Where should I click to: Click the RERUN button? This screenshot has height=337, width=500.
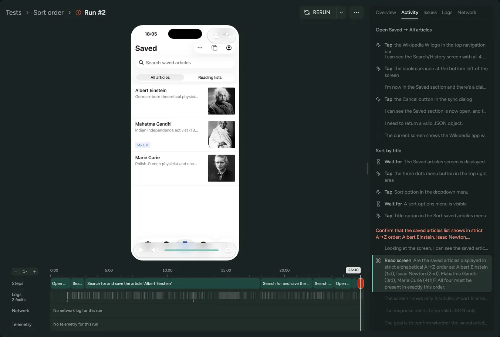click(x=317, y=12)
